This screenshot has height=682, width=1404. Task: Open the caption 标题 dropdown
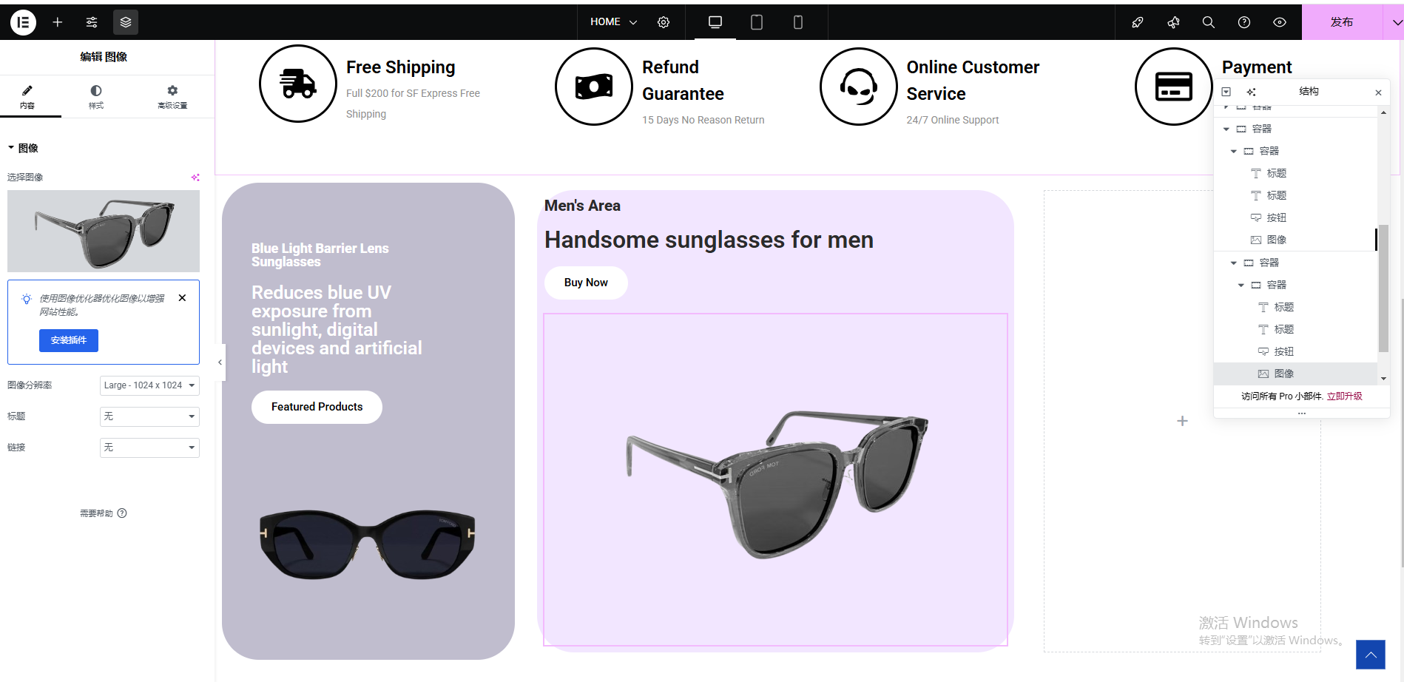tap(149, 416)
